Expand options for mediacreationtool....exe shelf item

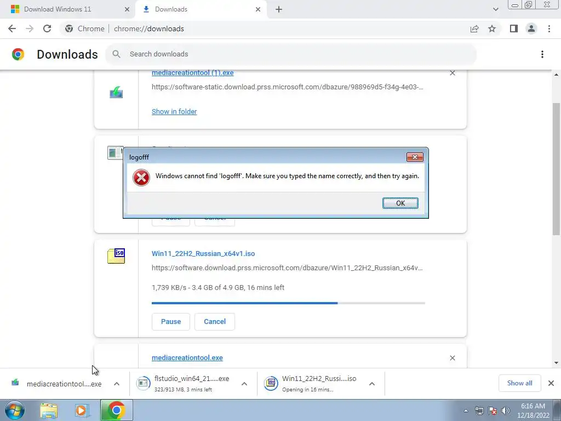pos(117,384)
